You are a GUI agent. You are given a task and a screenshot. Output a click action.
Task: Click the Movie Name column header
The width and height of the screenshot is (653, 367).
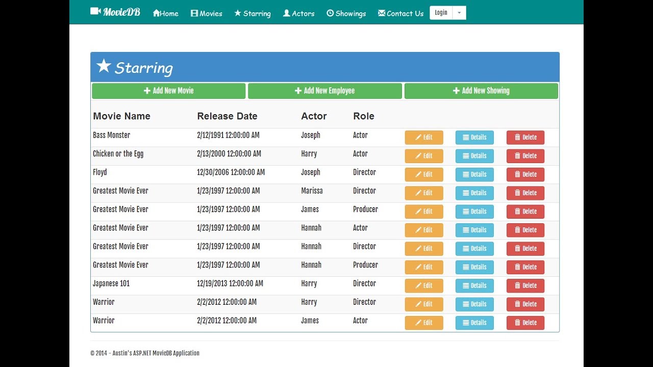pos(121,116)
